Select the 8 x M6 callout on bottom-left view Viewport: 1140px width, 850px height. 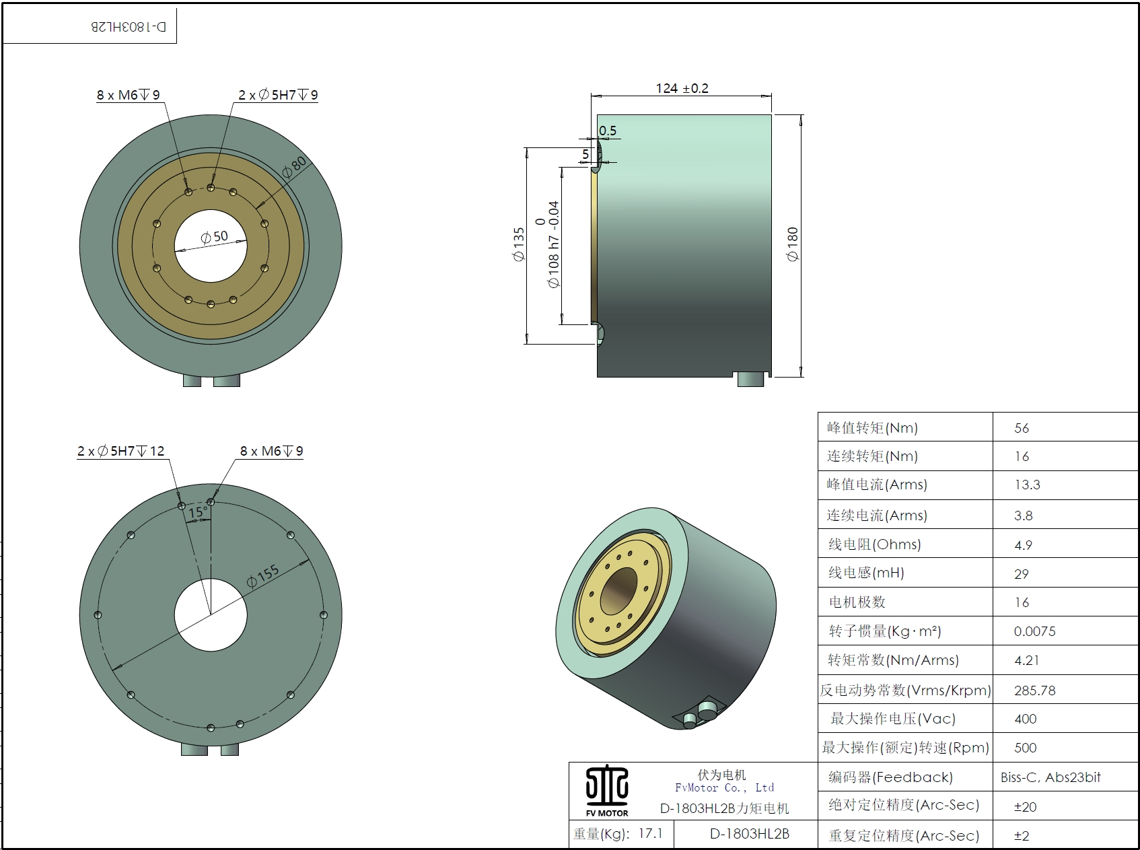272,451
